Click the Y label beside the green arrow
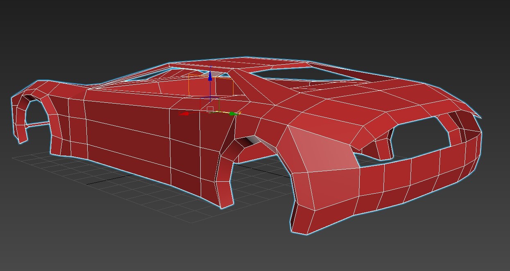 click(x=240, y=112)
